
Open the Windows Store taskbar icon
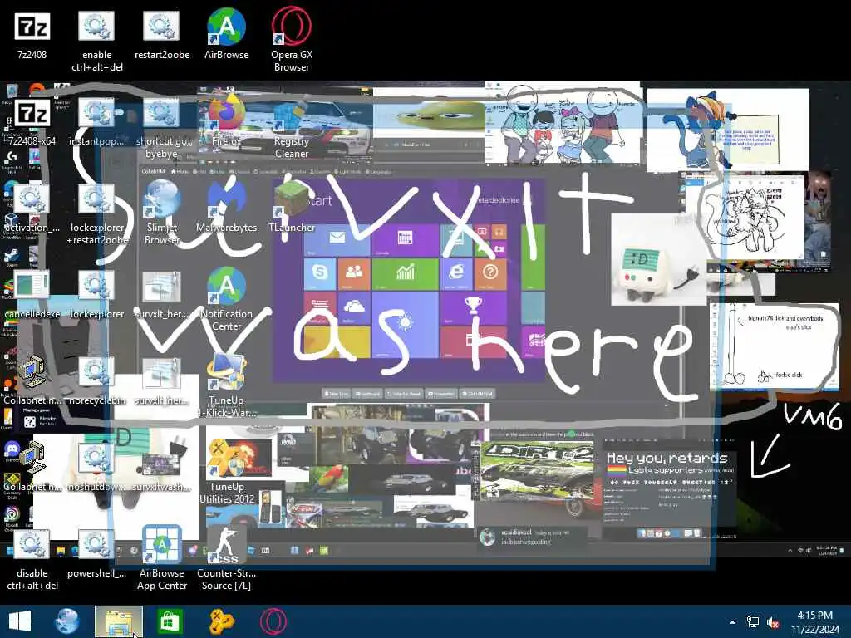pyautogui.click(x=170, y=621)
